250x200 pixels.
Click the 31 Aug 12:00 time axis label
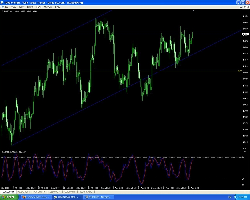(x=194, y=188)
